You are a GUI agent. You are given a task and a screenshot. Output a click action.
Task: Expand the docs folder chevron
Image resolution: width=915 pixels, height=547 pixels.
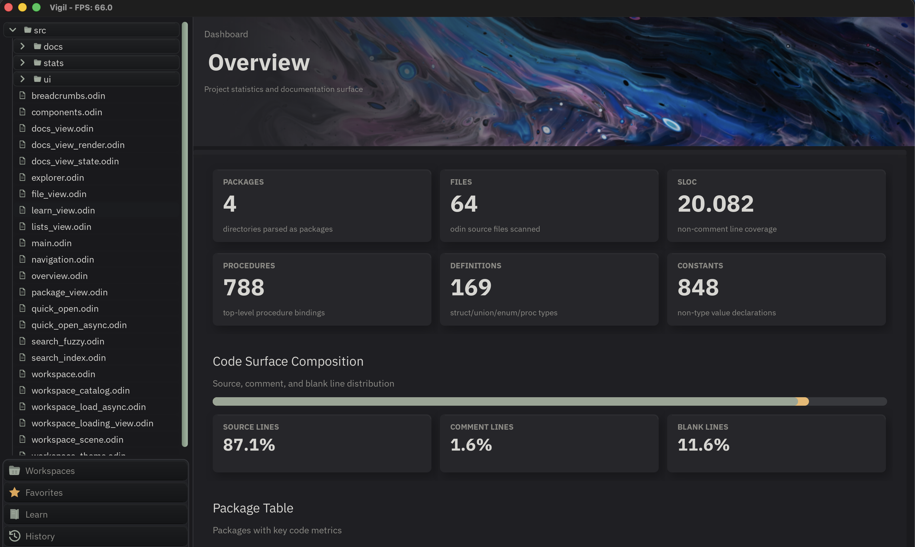pyautogui.click(x=22, y=46)
